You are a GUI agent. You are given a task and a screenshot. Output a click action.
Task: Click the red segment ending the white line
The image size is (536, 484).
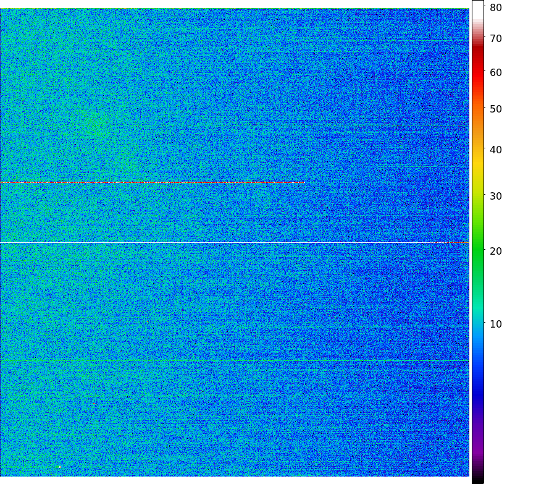click(454, 243)
